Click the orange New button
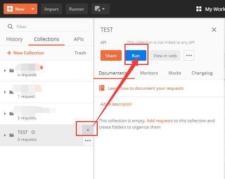225x179 pixels. [16, 9]
